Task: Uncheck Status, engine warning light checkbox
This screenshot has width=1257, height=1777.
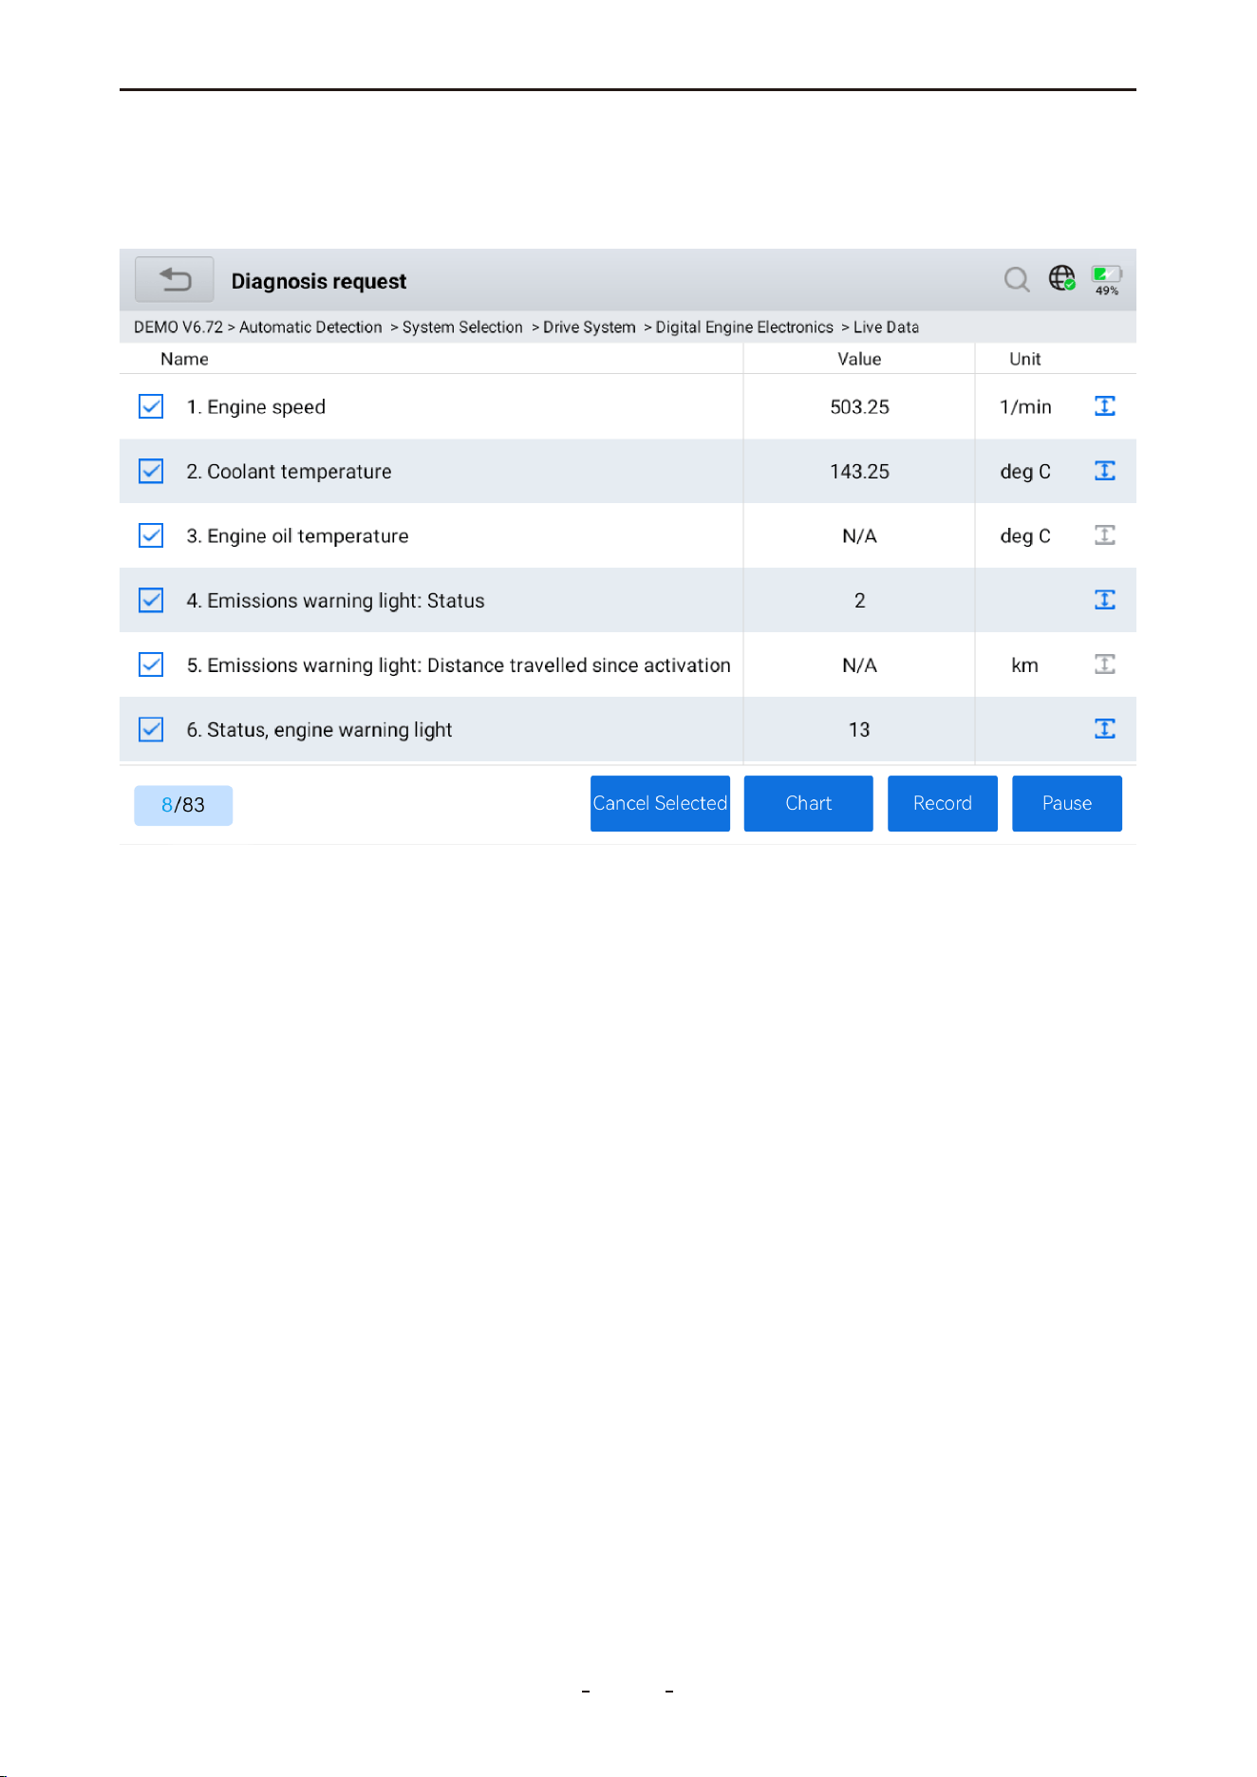Action: [x=151, y=729]
